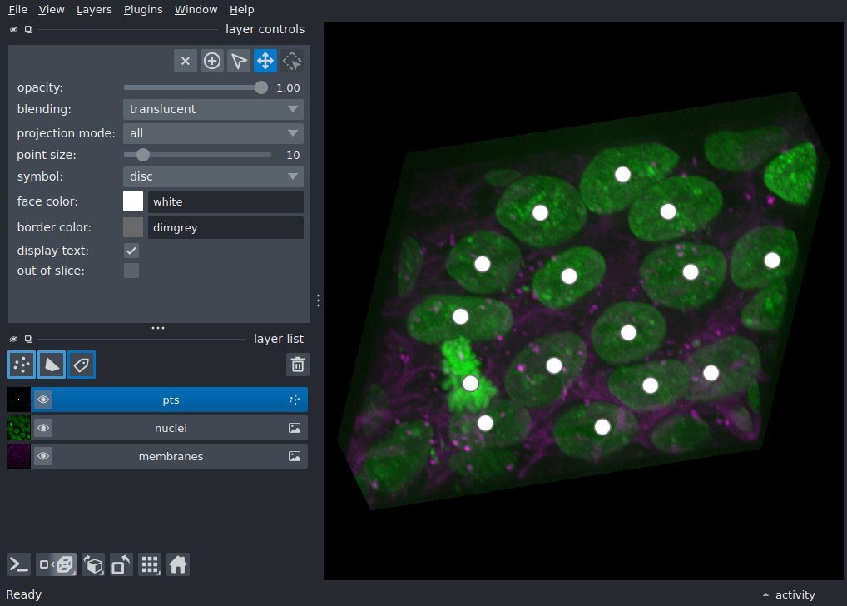
Task: Expand the activity indicator
Action: 789,594
